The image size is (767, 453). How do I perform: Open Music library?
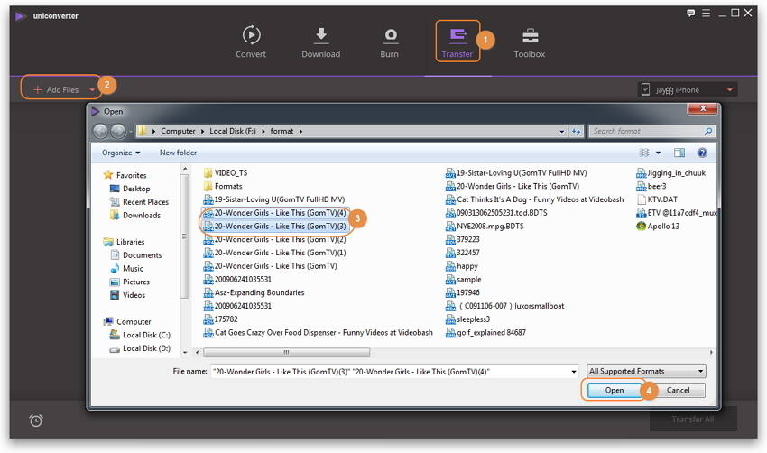point(133,268)
